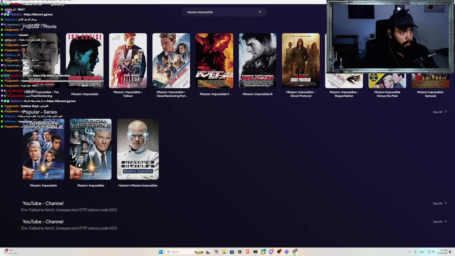This screenshot has width=455, height=256.
Task: Click the 'Mission: Impossible II' title text
Action: coord(214,94)
